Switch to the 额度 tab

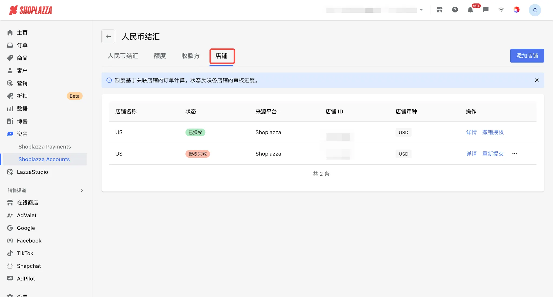pos(160,56)
